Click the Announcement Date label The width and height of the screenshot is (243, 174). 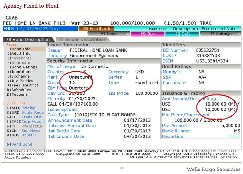(70, 121)
